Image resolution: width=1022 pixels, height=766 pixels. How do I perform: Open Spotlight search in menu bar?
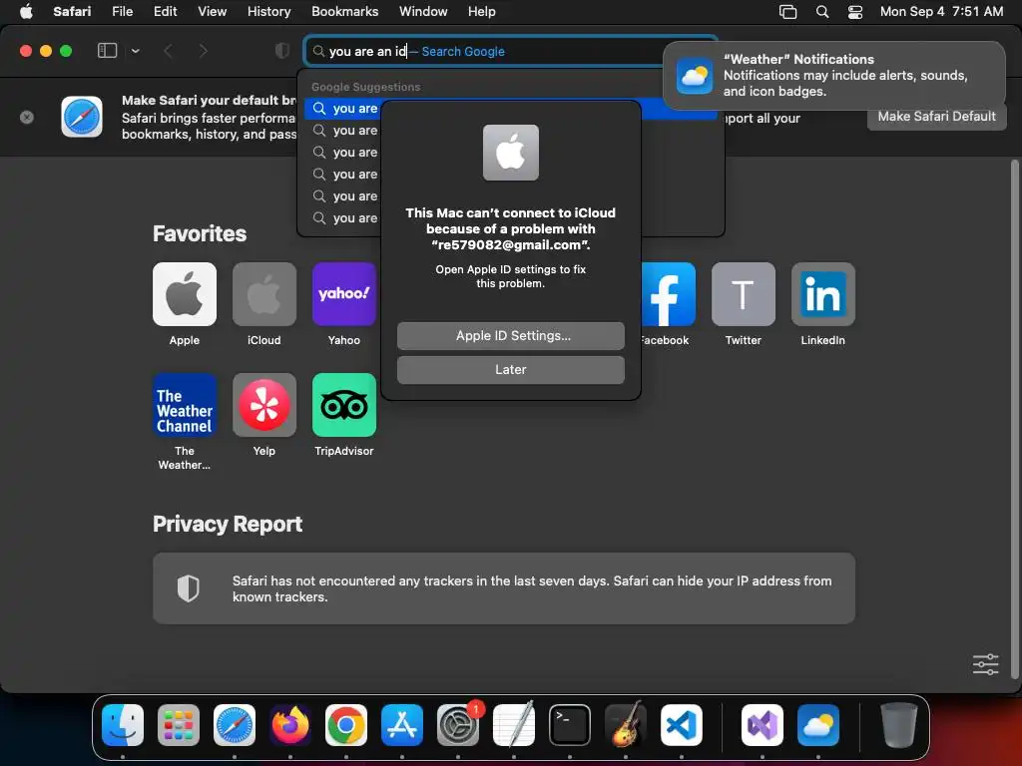tap(822, 12)
